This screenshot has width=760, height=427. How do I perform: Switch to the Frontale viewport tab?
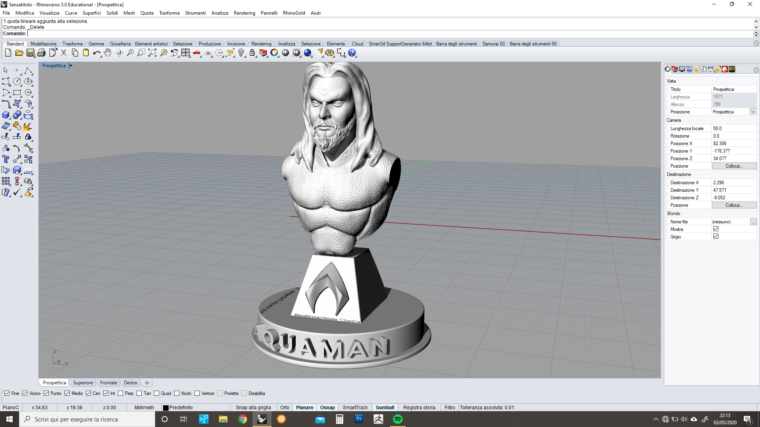click(108, 383)
